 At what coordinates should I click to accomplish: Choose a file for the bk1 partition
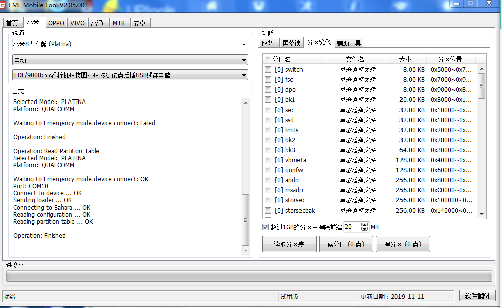coord(358,100)
